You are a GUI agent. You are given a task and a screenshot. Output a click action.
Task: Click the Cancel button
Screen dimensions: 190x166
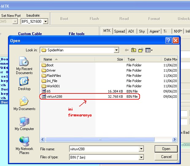tap(166, 157)
